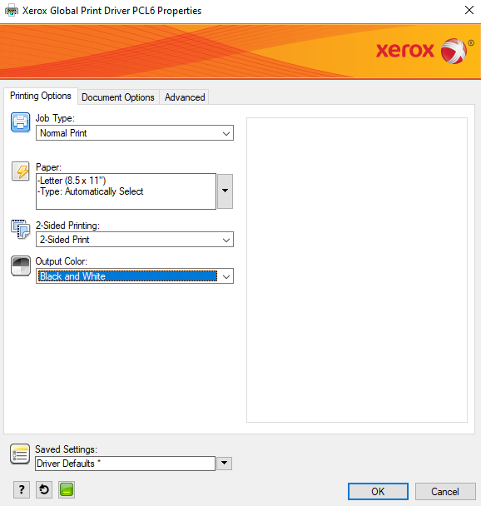Click the Paper summary text box
Viewport: 481px width, 506px height.
click(x=126, y=191)
